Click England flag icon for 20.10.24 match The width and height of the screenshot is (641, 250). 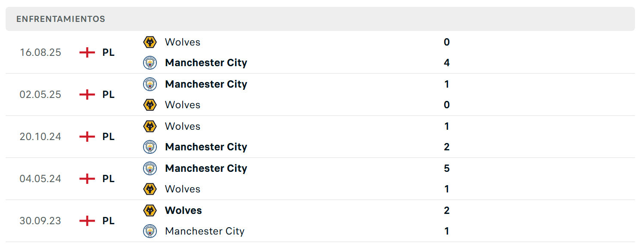click(x=87, y=137)
